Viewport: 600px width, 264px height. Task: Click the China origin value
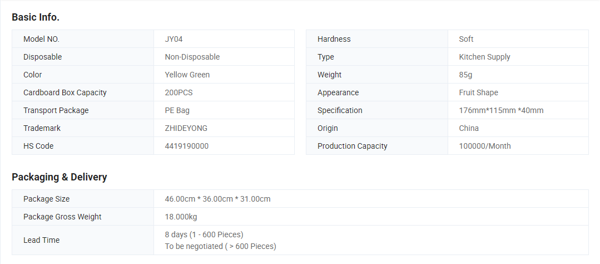[x=469, y=128]
